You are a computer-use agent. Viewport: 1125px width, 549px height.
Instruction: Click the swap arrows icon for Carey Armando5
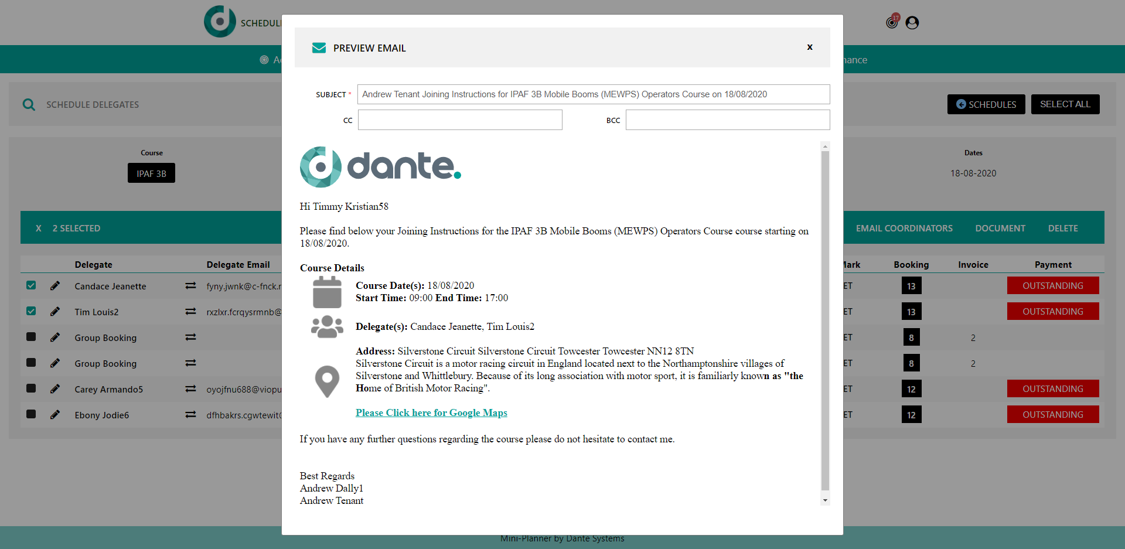[x=190, y=388]
